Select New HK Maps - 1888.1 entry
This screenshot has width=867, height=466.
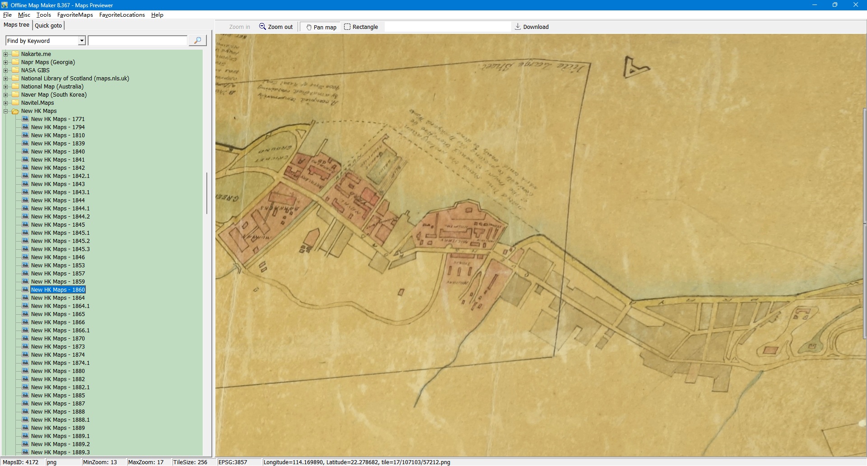tap(60, 420)
